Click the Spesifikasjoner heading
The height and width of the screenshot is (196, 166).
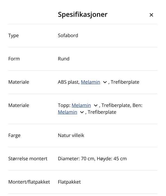(x=83, y=15)
